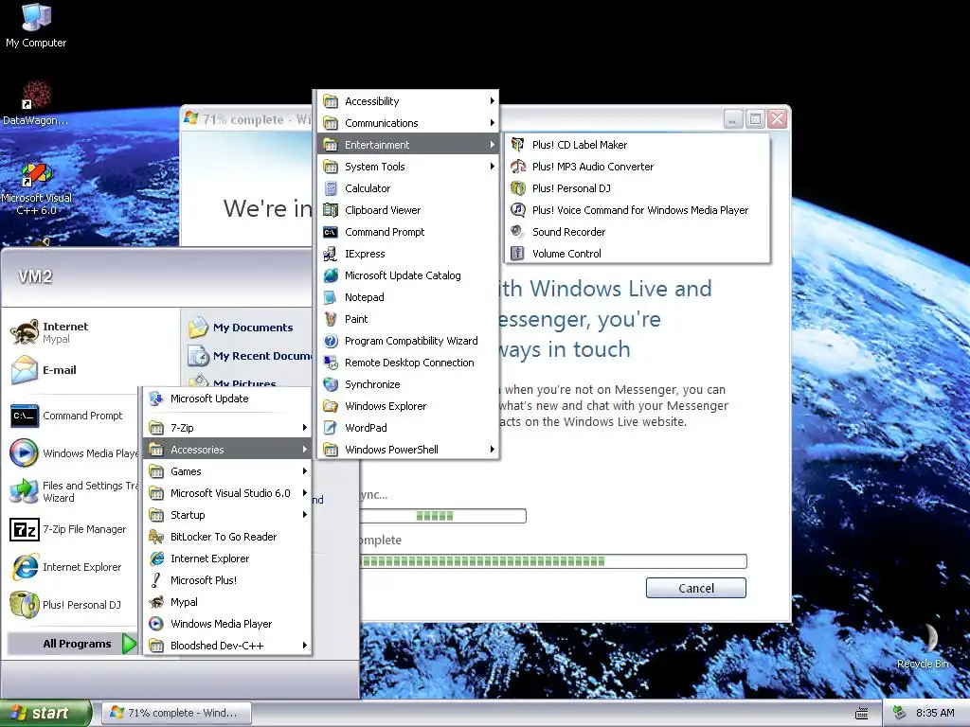
Task: Open Windows Media Player in programs list
Action: tap(227, 624)
